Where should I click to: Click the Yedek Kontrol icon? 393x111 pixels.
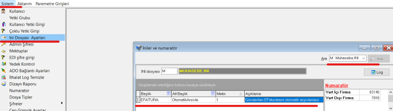pos(4,64)
